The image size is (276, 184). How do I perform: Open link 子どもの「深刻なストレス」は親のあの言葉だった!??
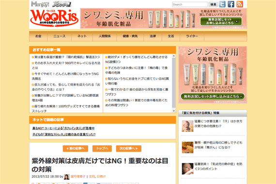pos(64,134)
